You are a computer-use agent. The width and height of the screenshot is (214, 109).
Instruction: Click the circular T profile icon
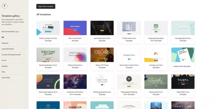(6, 6)
